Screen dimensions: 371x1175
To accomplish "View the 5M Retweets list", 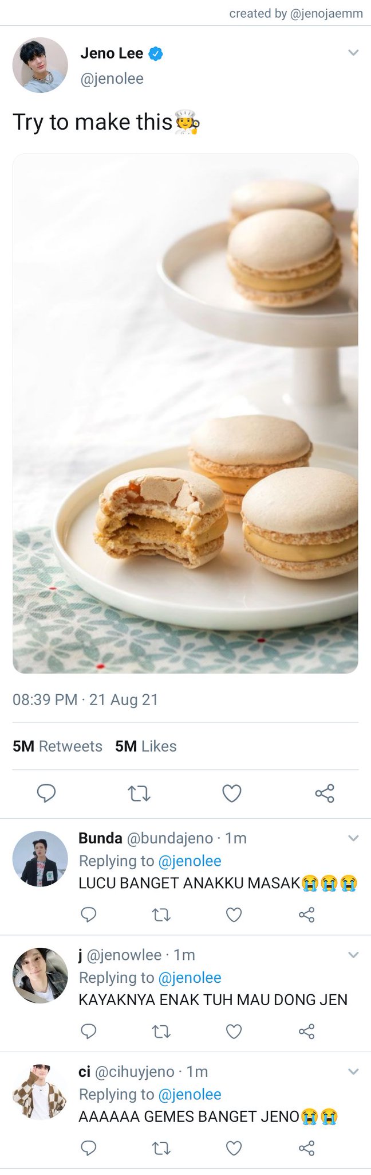I will tap(57, 746).
